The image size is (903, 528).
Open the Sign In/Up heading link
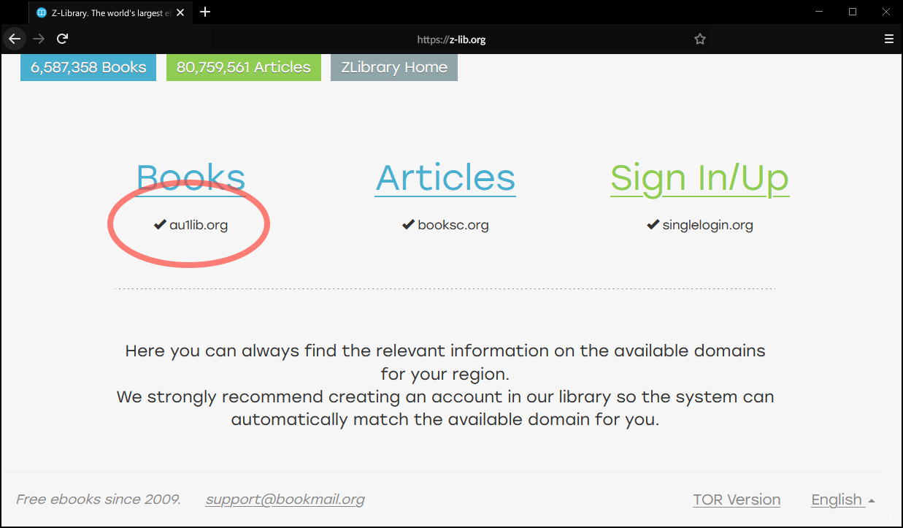pyautogui.click(x=699, y=178)
